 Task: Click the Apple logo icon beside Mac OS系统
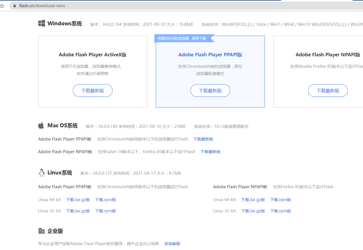pyautogui.click(x=41, y=125)
